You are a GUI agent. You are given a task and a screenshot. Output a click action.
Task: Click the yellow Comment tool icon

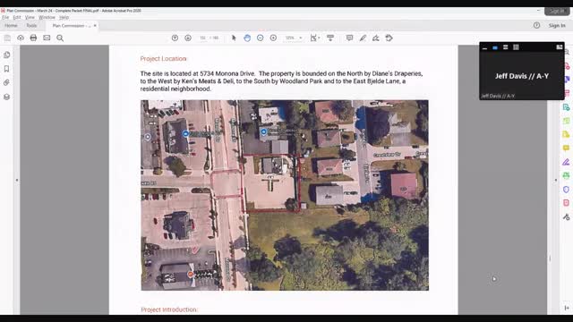point(566,148)
